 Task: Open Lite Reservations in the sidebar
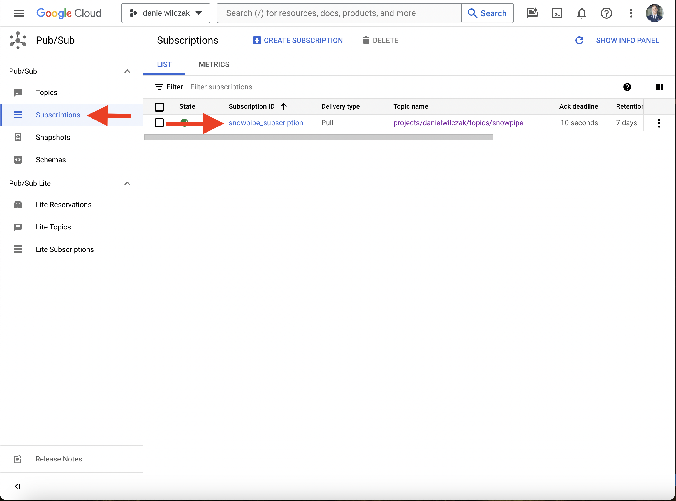click(63, 205)
